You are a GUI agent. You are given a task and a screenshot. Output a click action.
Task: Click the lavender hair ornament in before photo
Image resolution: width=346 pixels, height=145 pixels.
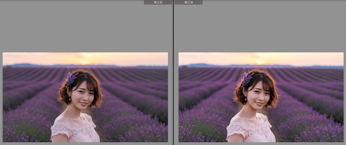(x=71, y=78)
